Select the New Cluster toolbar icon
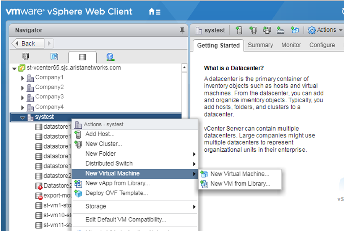Image resolution: width=344 pixels, height=231 pixels. point(253,30)
